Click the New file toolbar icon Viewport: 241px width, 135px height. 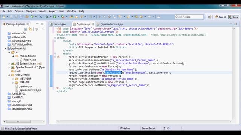coord(3,17)
